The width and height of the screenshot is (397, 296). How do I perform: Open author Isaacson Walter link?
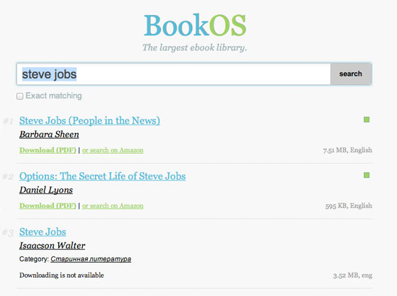[52, 246]
